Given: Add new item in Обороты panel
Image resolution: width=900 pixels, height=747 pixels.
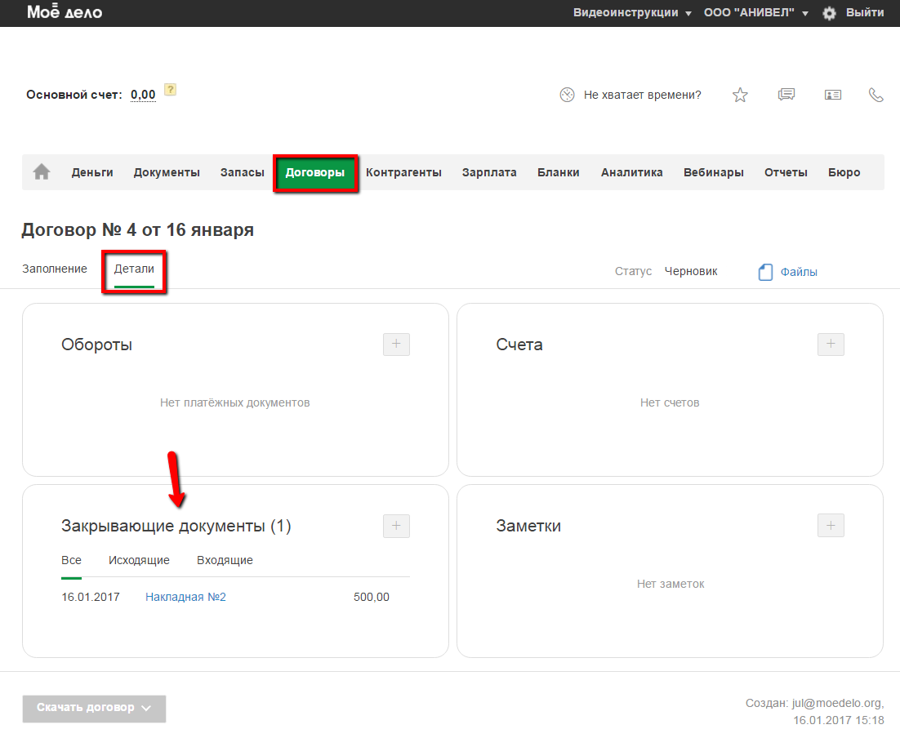Looking at the screenshot, I should [396, 345].
